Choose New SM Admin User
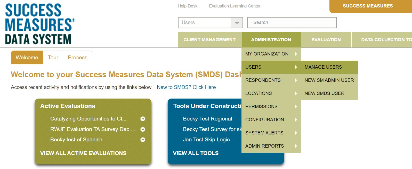The height and width of the screenshot is (169, 412). click(329, 80)
